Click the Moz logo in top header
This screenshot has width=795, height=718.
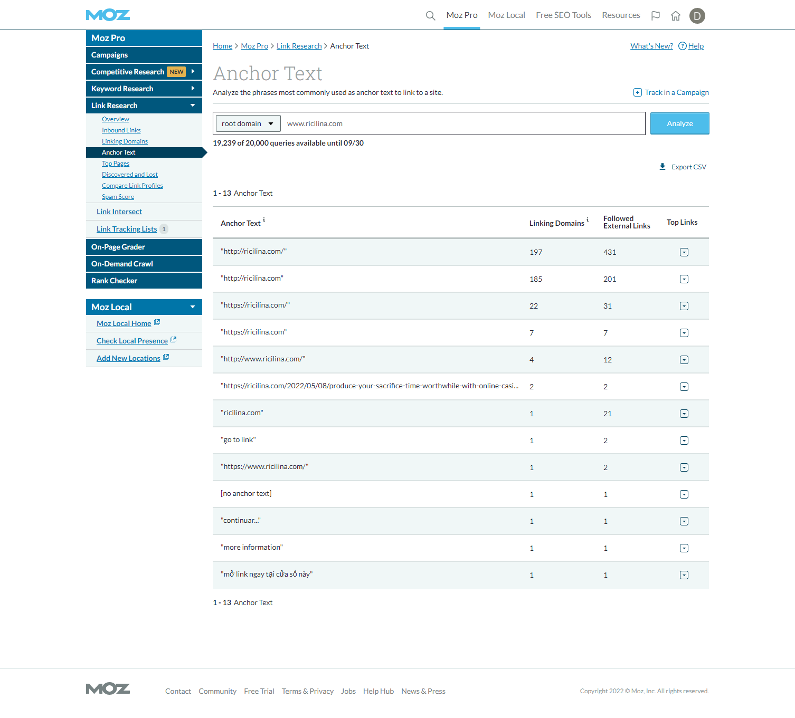click(108, 15)
